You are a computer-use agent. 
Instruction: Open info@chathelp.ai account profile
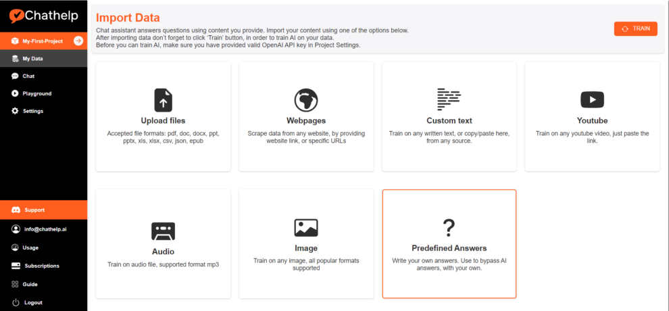coord(45,230)
